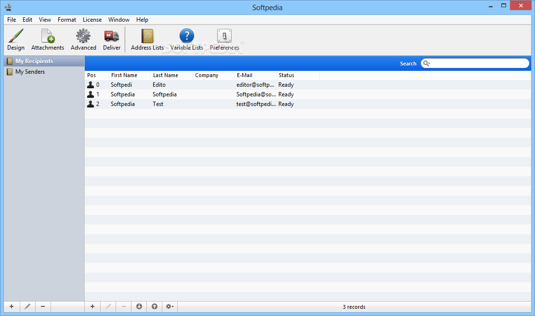The height and width of the screenshot is (316, 535).
Task: Click the app icon in title bar
Action: click(8, 7)
